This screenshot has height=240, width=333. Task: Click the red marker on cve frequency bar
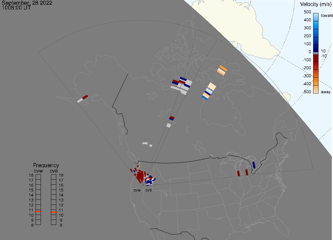54,212
